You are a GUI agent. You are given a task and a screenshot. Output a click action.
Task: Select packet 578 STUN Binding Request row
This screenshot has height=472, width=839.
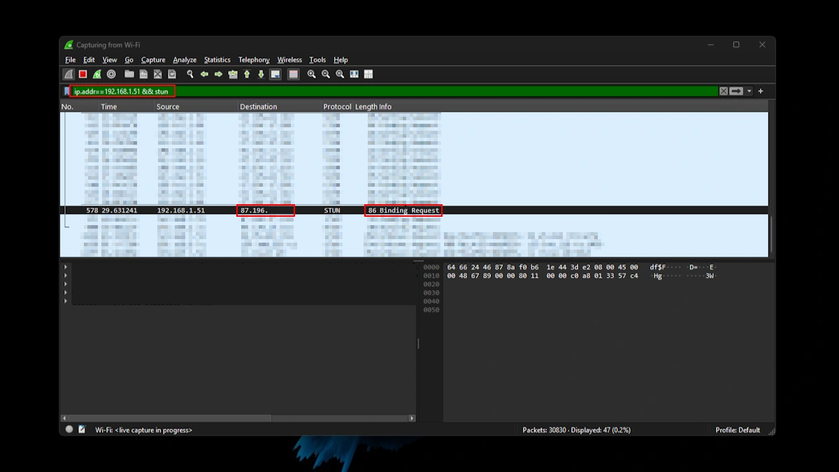(x=280, y=210)
